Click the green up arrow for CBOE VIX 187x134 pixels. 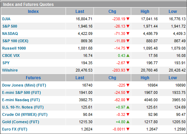[128, 55]
